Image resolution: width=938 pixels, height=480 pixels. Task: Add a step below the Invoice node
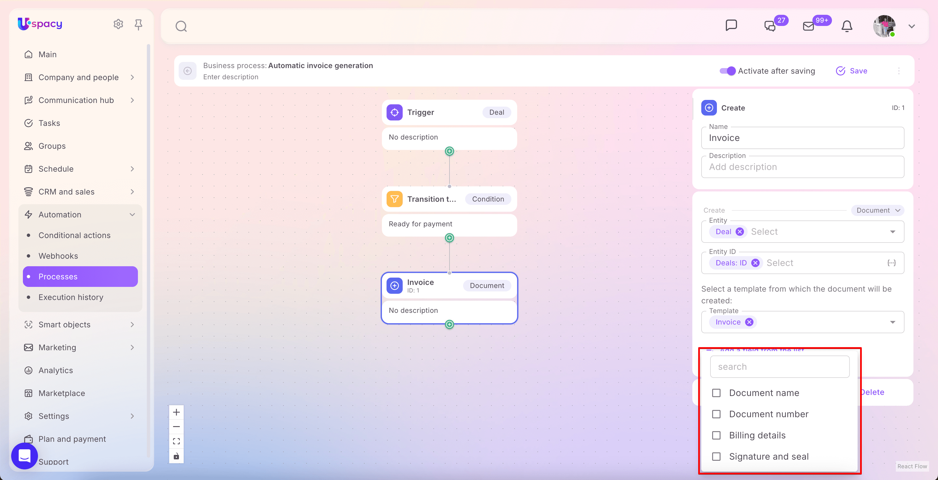click(450, 324)
